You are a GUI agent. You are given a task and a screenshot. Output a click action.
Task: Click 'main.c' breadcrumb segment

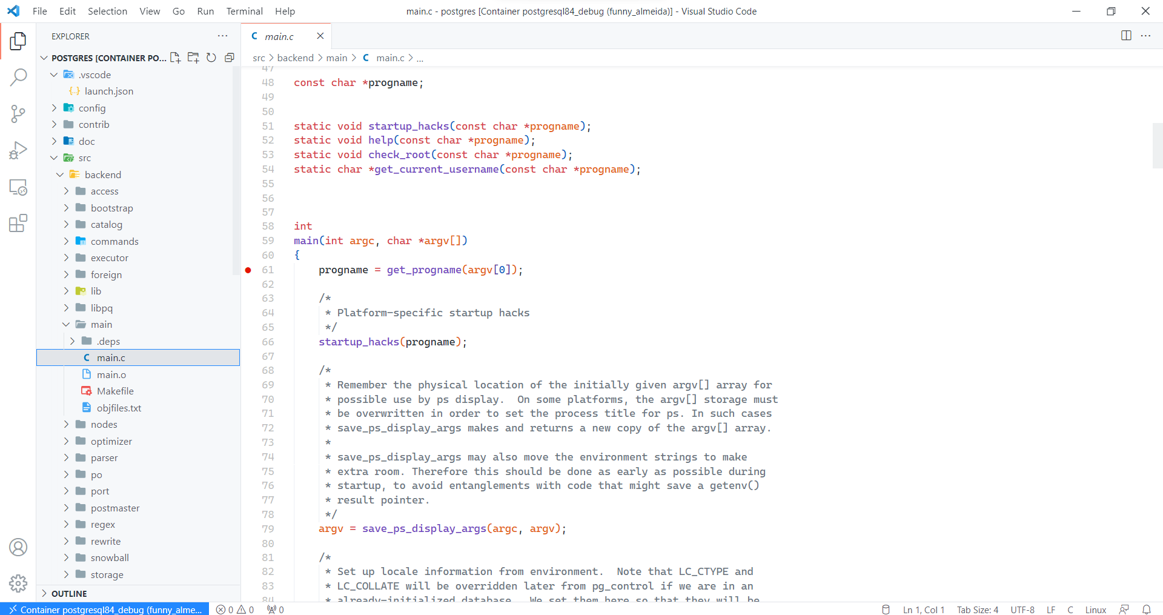390,58
